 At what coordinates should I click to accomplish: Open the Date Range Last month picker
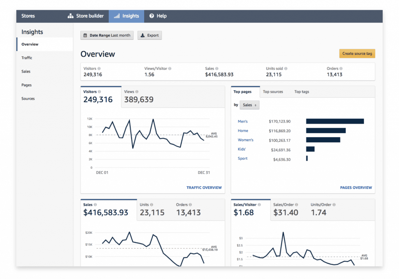pos(107,35)
